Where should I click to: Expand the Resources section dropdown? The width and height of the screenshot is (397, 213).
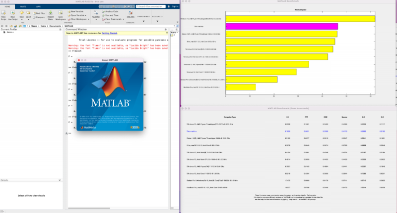(157, 21)
